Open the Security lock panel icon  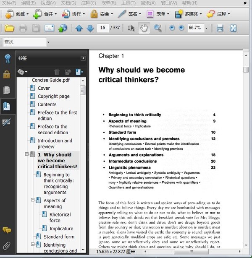coord(7,74)
